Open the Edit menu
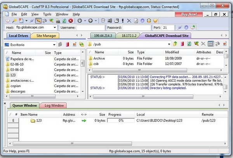Viewport: 233px width, 158px height. pos(24,14)
